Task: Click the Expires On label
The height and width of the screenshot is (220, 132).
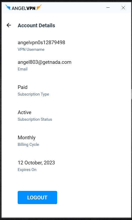Action: [27, 170]
